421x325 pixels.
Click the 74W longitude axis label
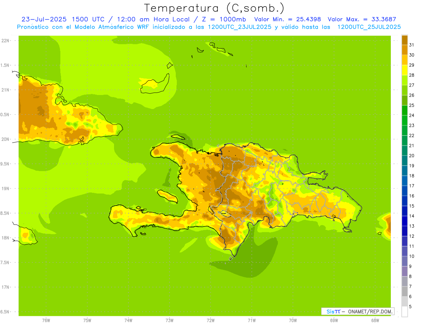128,320
